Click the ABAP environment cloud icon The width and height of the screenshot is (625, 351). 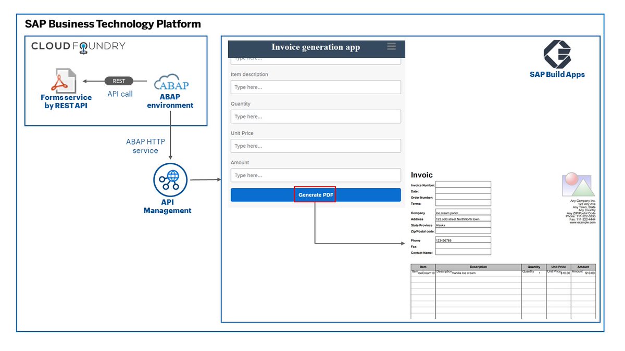(172, 83)
